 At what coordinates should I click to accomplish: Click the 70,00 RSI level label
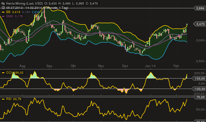(x=201, y=98)
